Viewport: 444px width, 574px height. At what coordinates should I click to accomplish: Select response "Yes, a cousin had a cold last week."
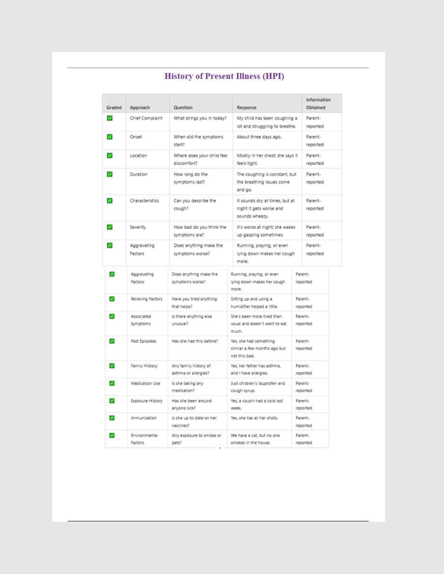(x=257, y=404)
